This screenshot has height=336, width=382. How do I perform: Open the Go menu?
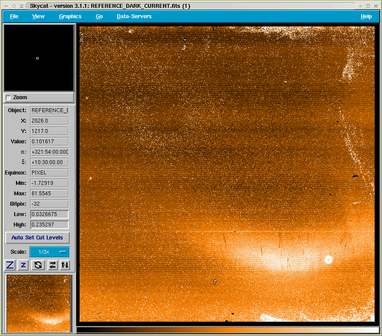point(99,16)
